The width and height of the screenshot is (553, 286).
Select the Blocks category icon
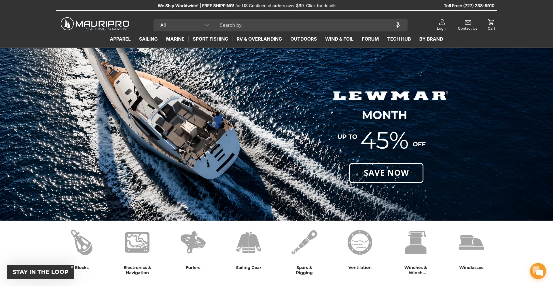(x=82, y=243)
